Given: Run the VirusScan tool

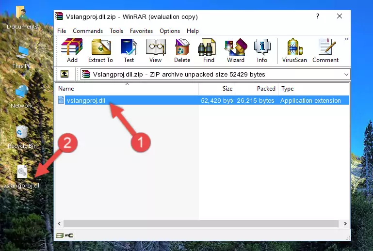Looking at the screenshot, I should coord(294,50).
